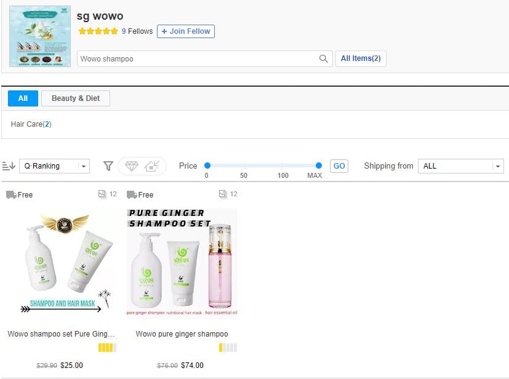Open the Pure Ginger Shampoo Set thumbnail
The image size is (509, 379).
(182, 263)
